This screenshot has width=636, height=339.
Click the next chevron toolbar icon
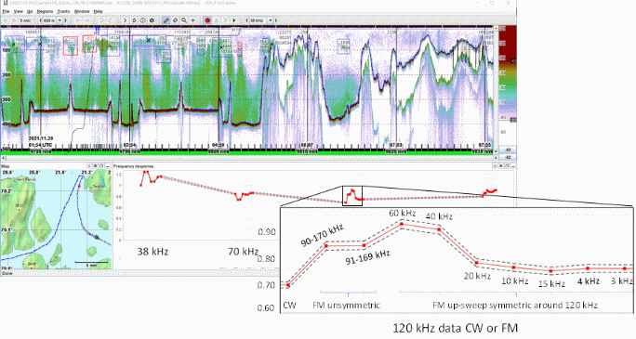pos(125,20)
